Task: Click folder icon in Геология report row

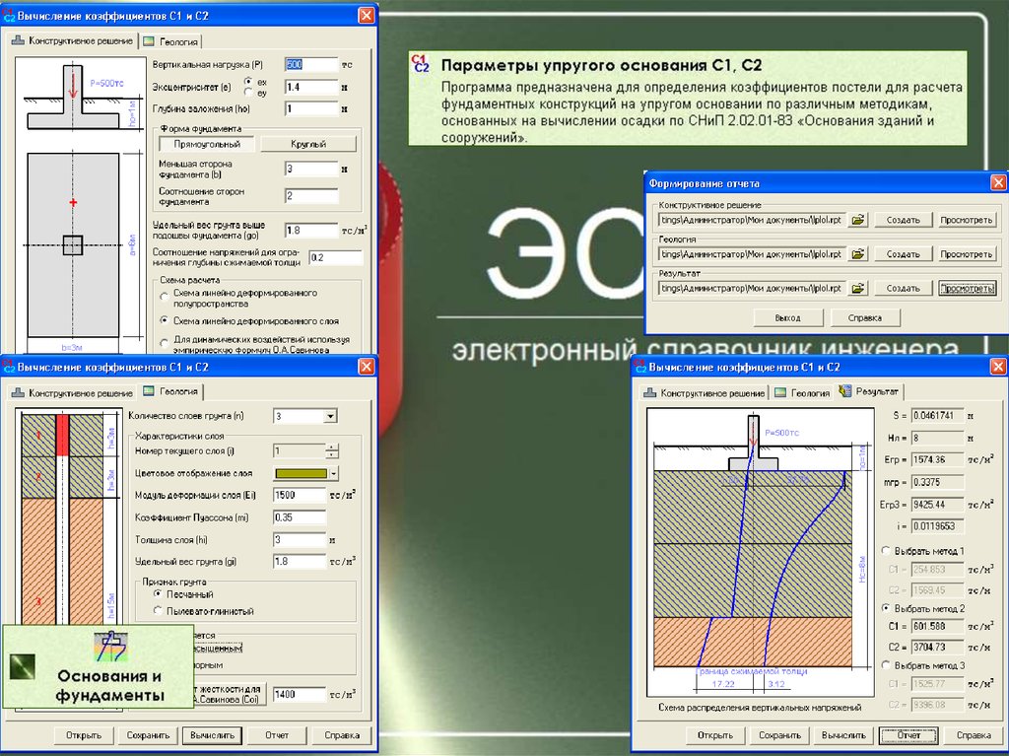Action: [x=857, y=254]
